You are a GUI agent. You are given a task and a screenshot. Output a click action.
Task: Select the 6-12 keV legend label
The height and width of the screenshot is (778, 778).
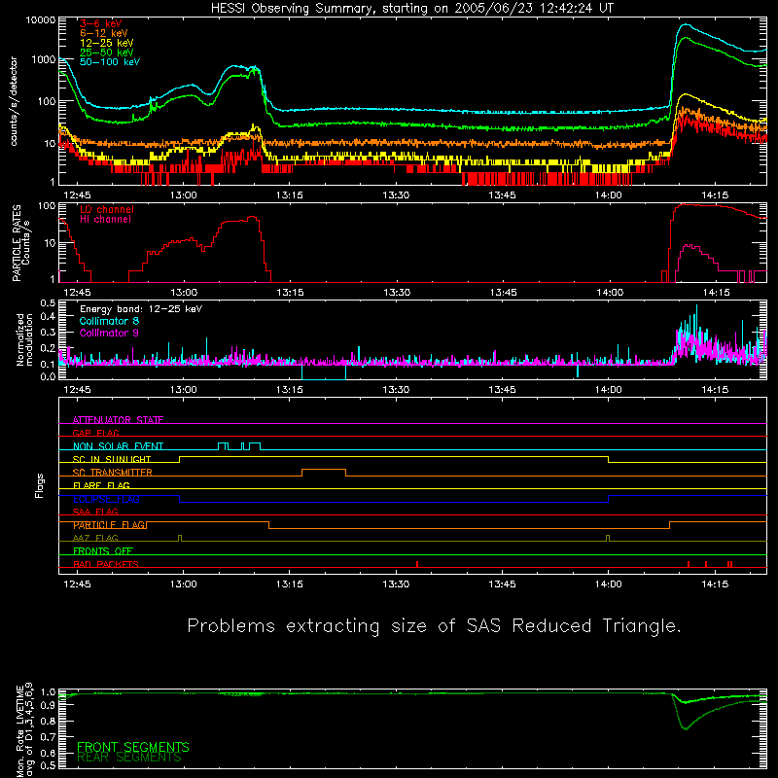[104, 33]
